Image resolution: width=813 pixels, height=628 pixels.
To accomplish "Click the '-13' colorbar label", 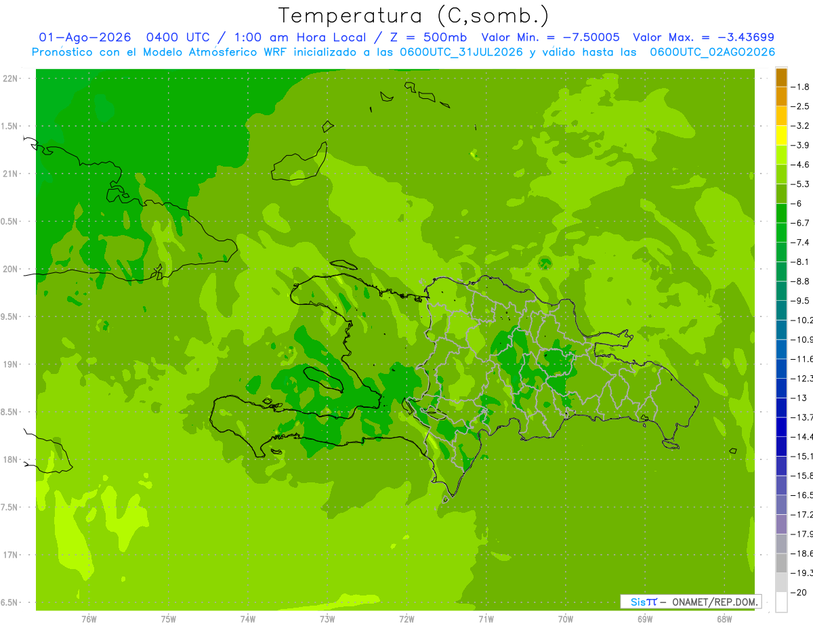I will [x=799, y=398].
